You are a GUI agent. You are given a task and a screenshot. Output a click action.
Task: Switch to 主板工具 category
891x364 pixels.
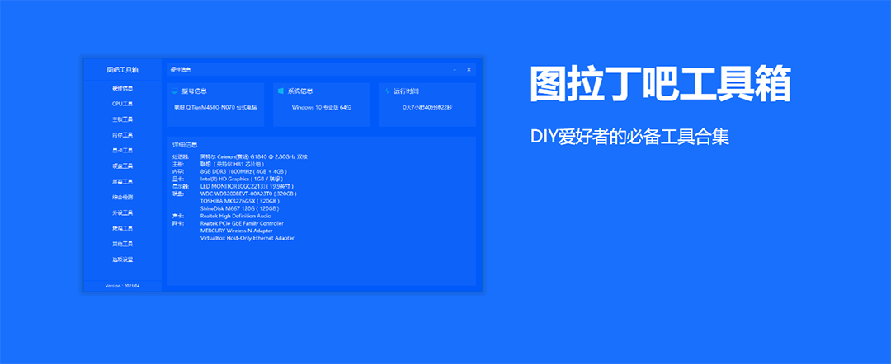coord(122,119)
